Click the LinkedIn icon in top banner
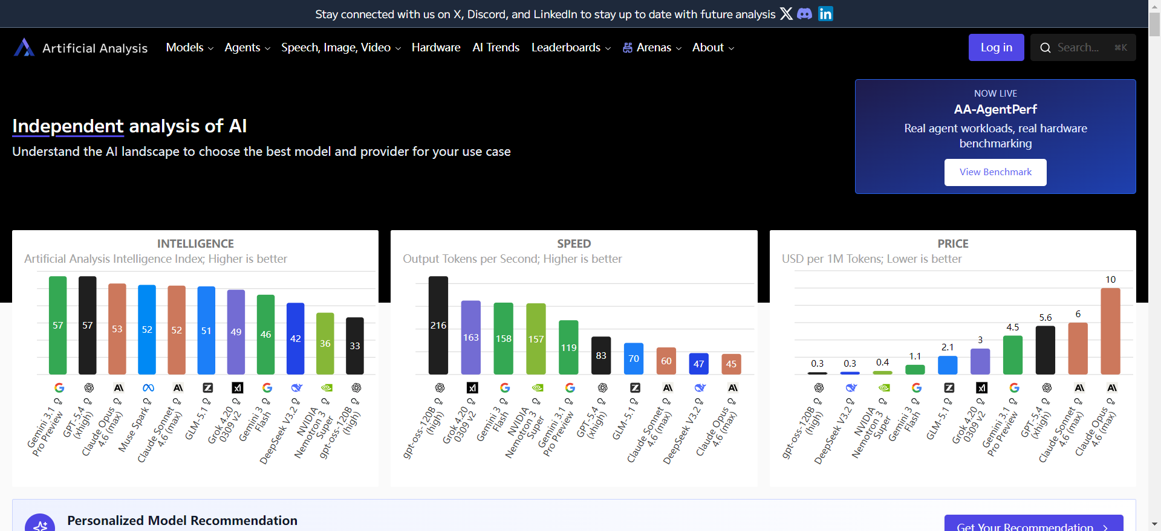This screenshot has height=531, width=1161. (x=825, y=14)
